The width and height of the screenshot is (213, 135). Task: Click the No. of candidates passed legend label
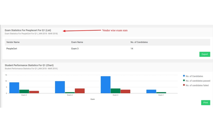click(x=198, y=81)
